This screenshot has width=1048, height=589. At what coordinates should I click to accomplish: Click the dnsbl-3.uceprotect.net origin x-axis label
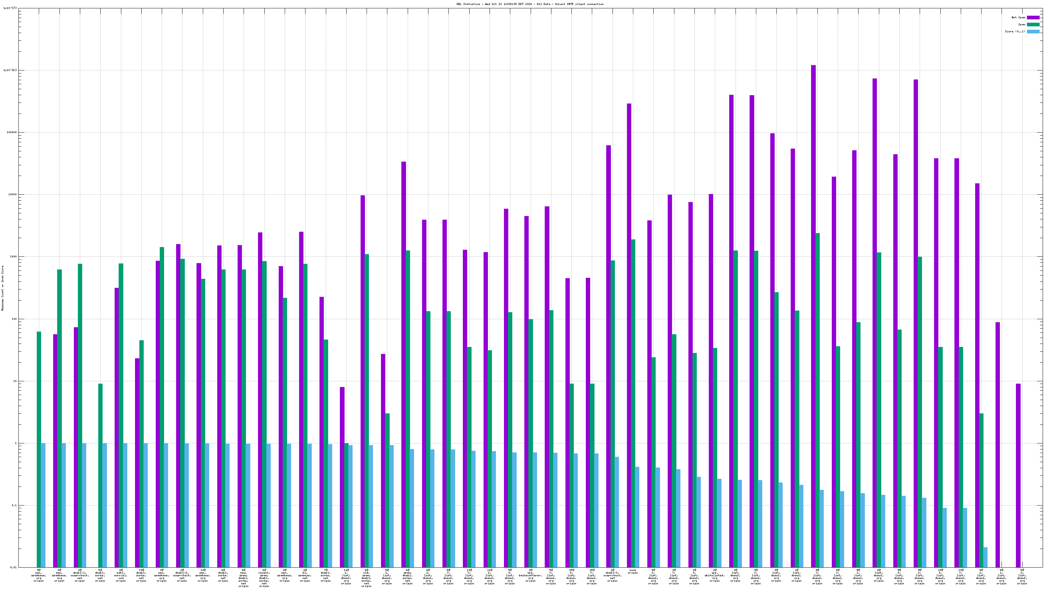click(x=612, y=576)
